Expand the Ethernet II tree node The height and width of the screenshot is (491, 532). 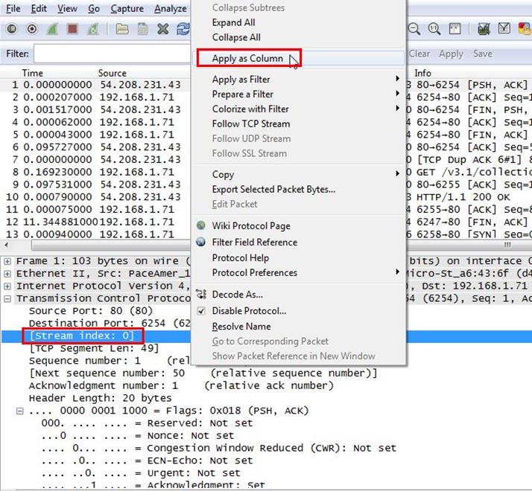pyautogui.click(x=8, y=274)
